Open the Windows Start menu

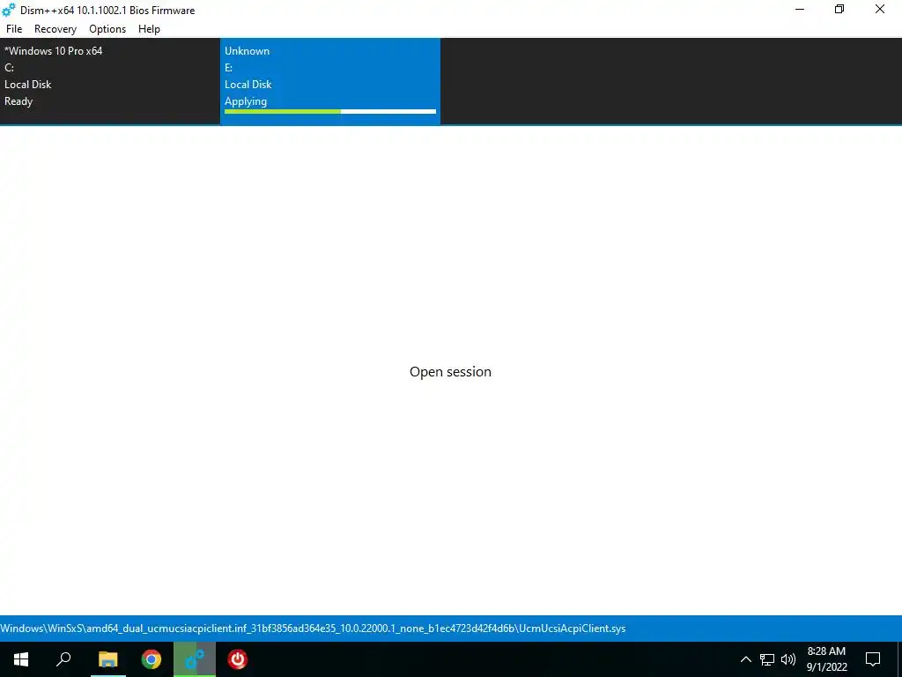coord(21,659)
